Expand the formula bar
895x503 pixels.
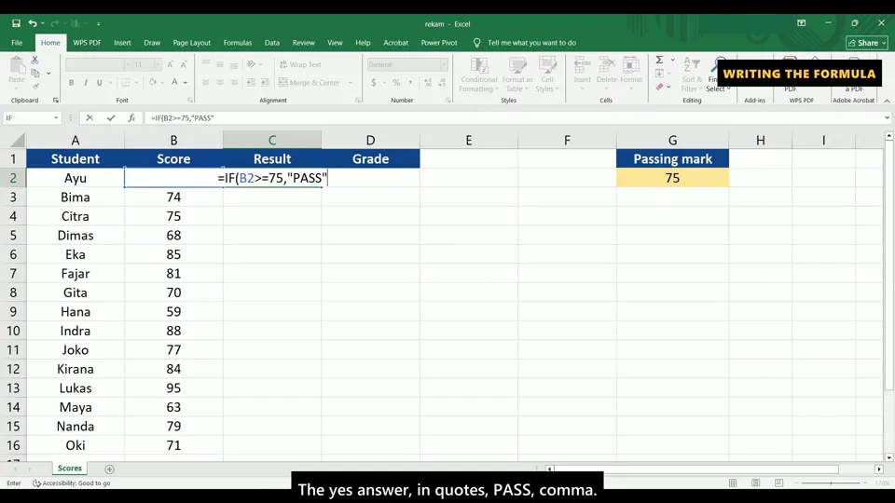pyautogui.click(x=887, y=117)
